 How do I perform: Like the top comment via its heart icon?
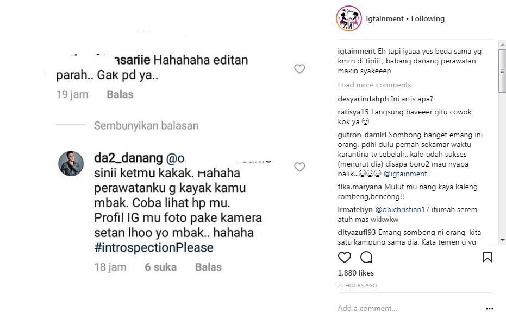pos(299,69)
